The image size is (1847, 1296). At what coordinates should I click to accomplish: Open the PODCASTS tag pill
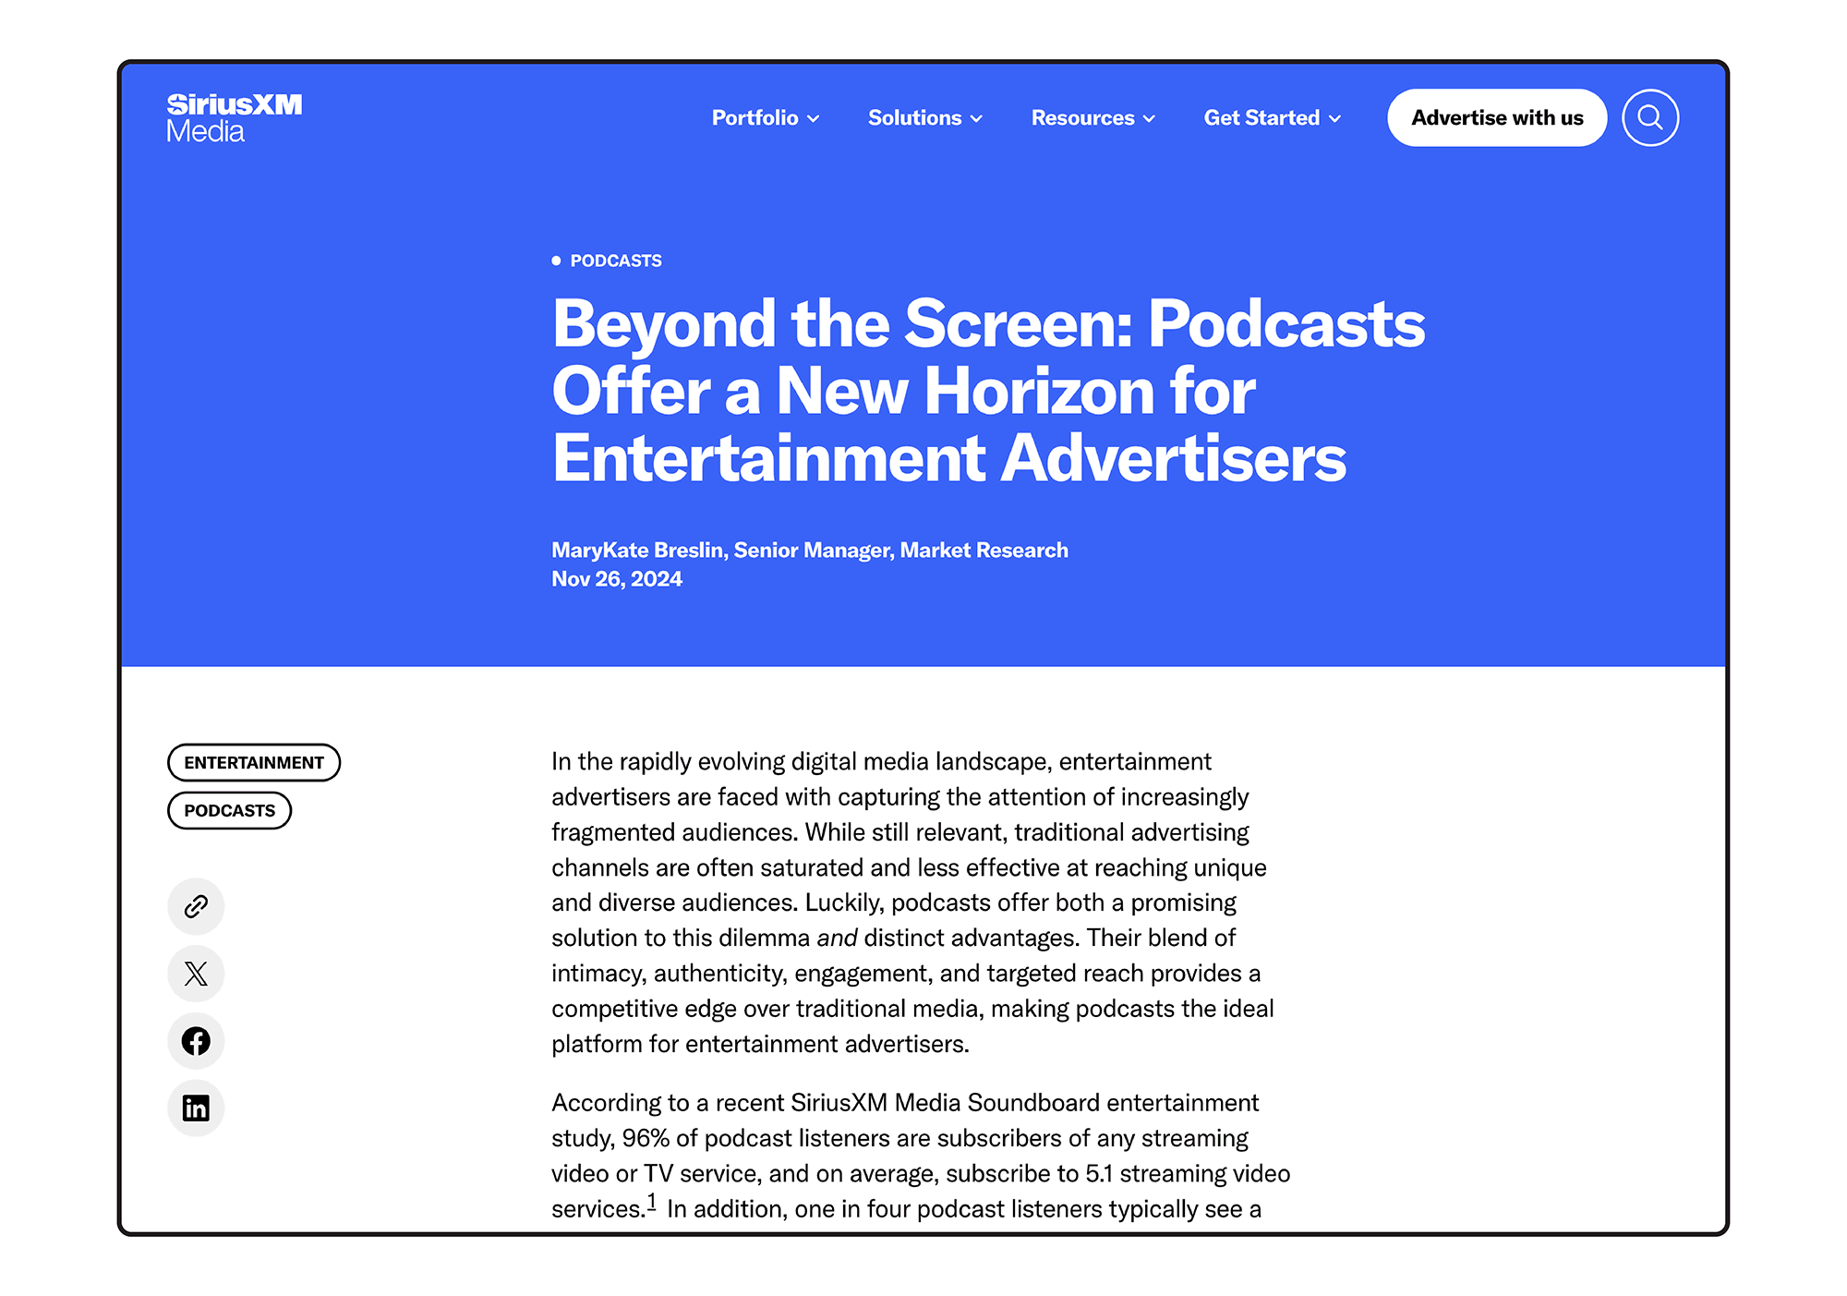[x=229, y=810]
